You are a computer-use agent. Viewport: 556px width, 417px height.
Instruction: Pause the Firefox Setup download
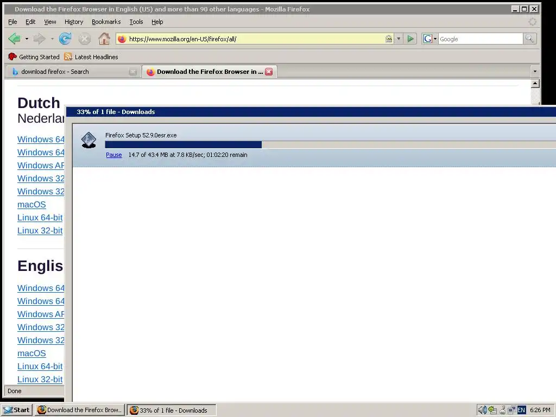[114, 155]
